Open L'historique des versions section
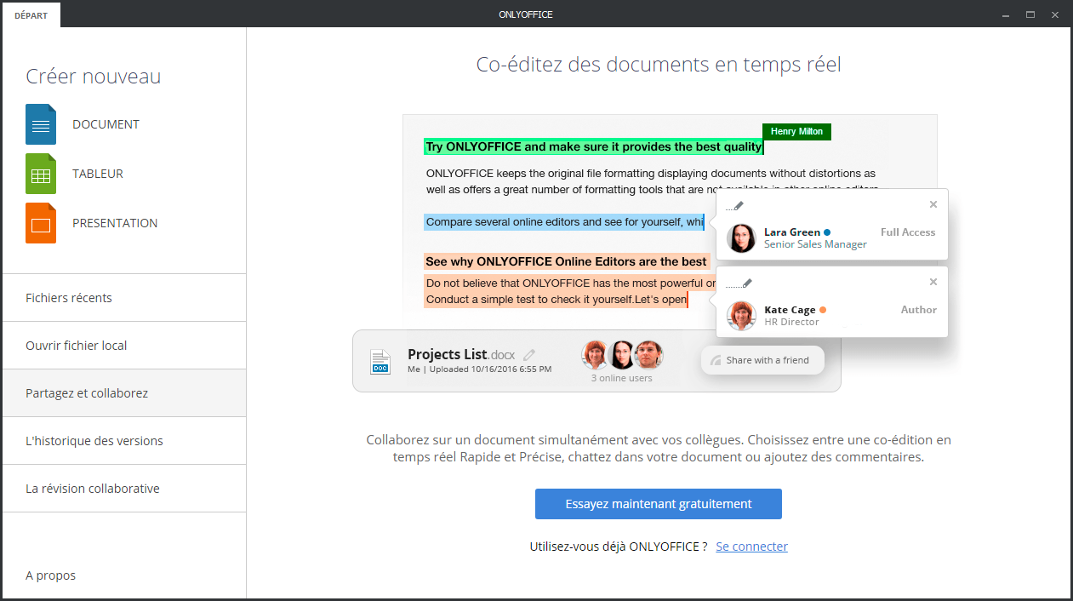1073x601 pixels. 124,441
